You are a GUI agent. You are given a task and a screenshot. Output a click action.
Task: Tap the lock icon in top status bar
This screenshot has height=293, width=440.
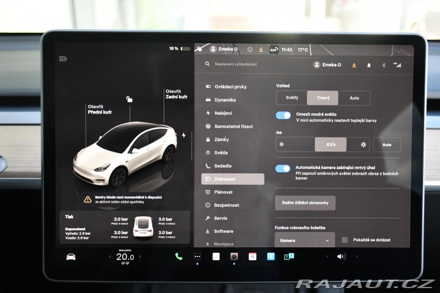(x=199, y=49)
